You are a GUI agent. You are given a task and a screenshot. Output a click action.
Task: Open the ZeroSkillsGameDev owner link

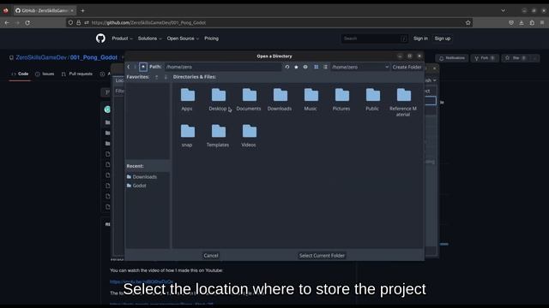coord(41,57)
